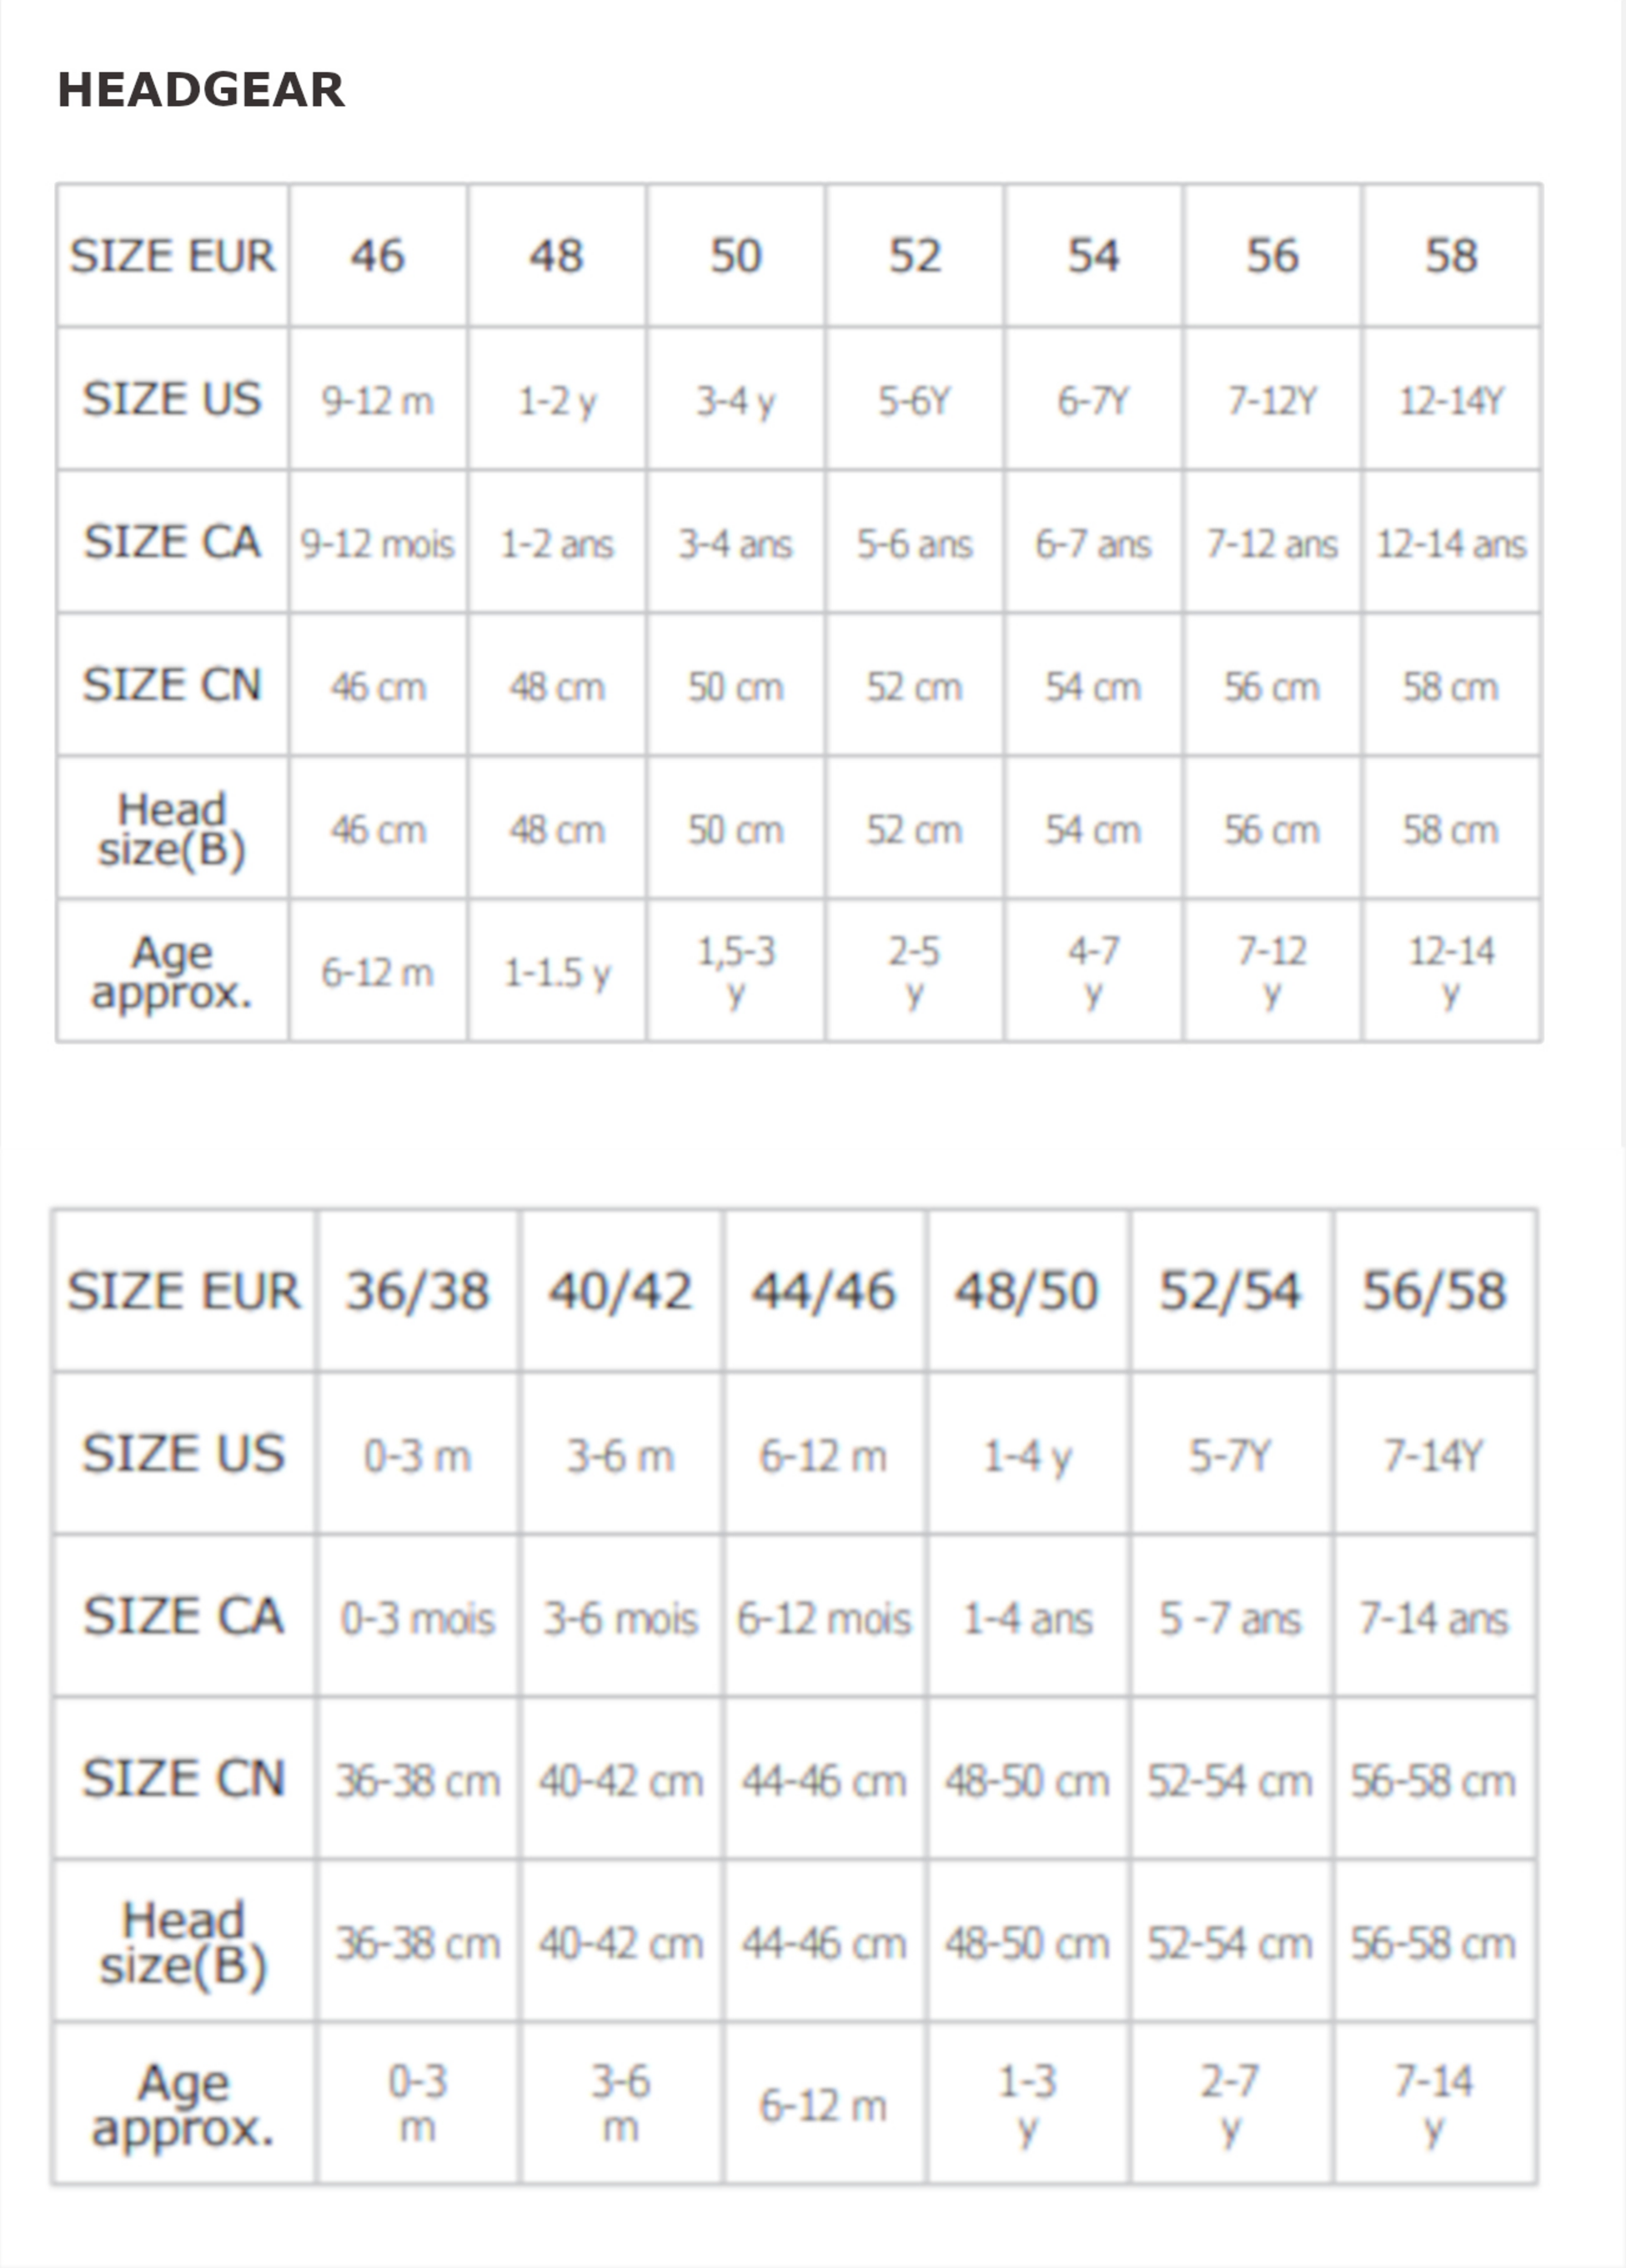Click the 4-7 y age cell
The width and height of the screenshot is (1626, 2268).
[x=1094, y=971]
